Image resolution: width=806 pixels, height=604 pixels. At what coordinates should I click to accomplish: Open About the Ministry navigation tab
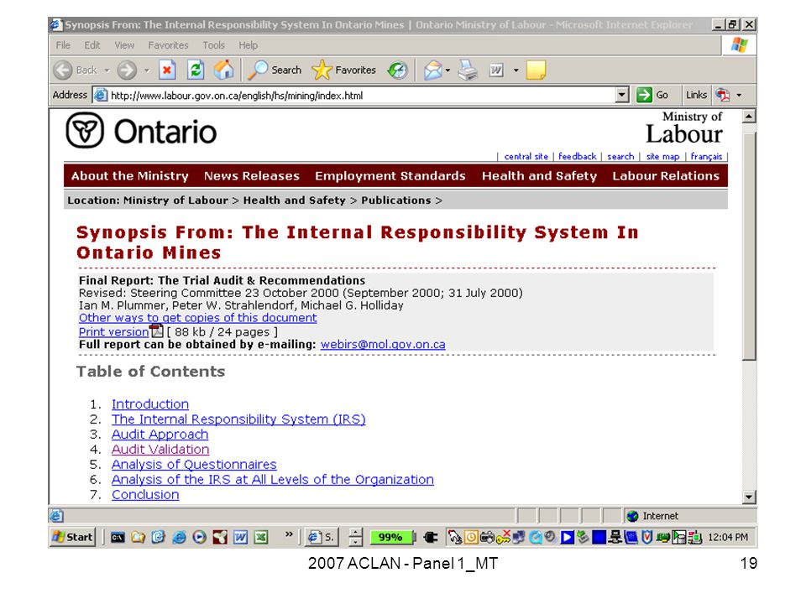coord(130,175)
